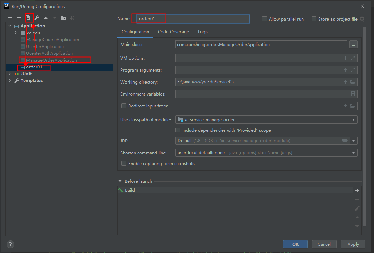
Task: Click the dialog's vertical scrollbar
Action: pos(364,127)
